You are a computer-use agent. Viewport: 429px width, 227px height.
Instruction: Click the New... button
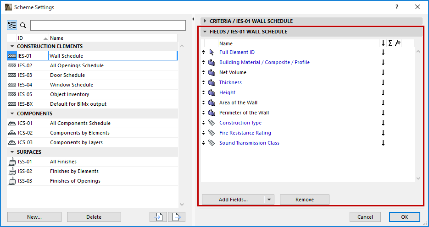(x=34, y=217)
